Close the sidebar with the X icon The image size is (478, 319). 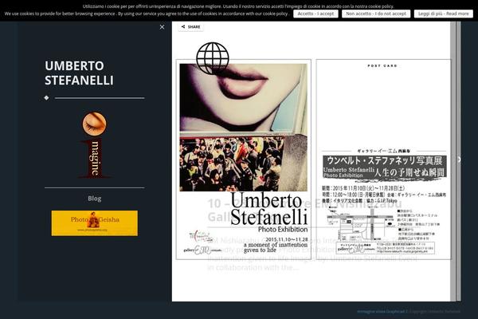click(162, 27)
